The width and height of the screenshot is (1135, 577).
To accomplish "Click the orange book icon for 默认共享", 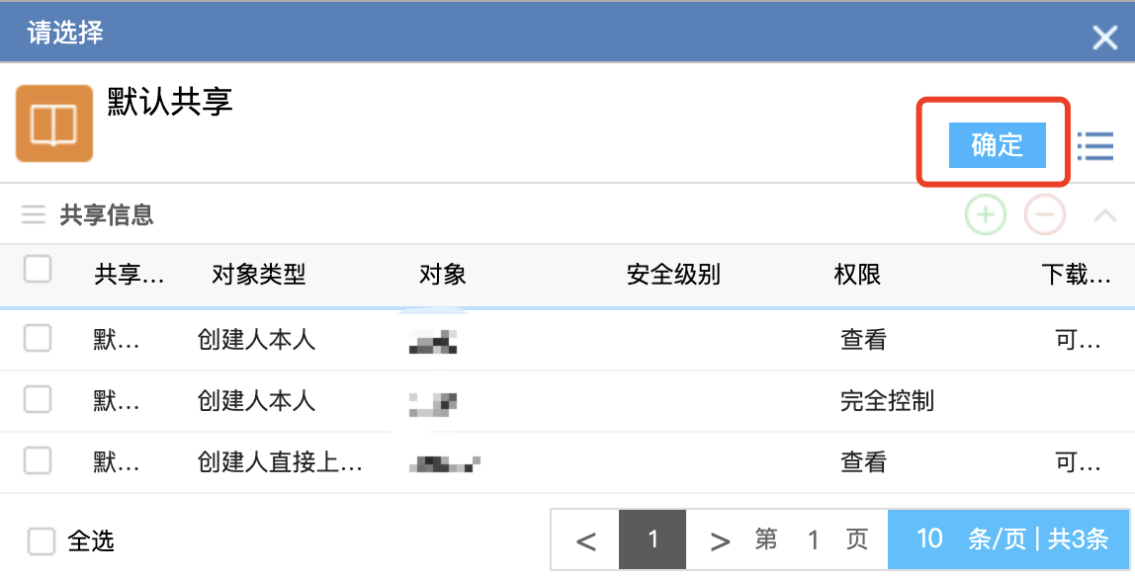I will [x=54, y=124].
